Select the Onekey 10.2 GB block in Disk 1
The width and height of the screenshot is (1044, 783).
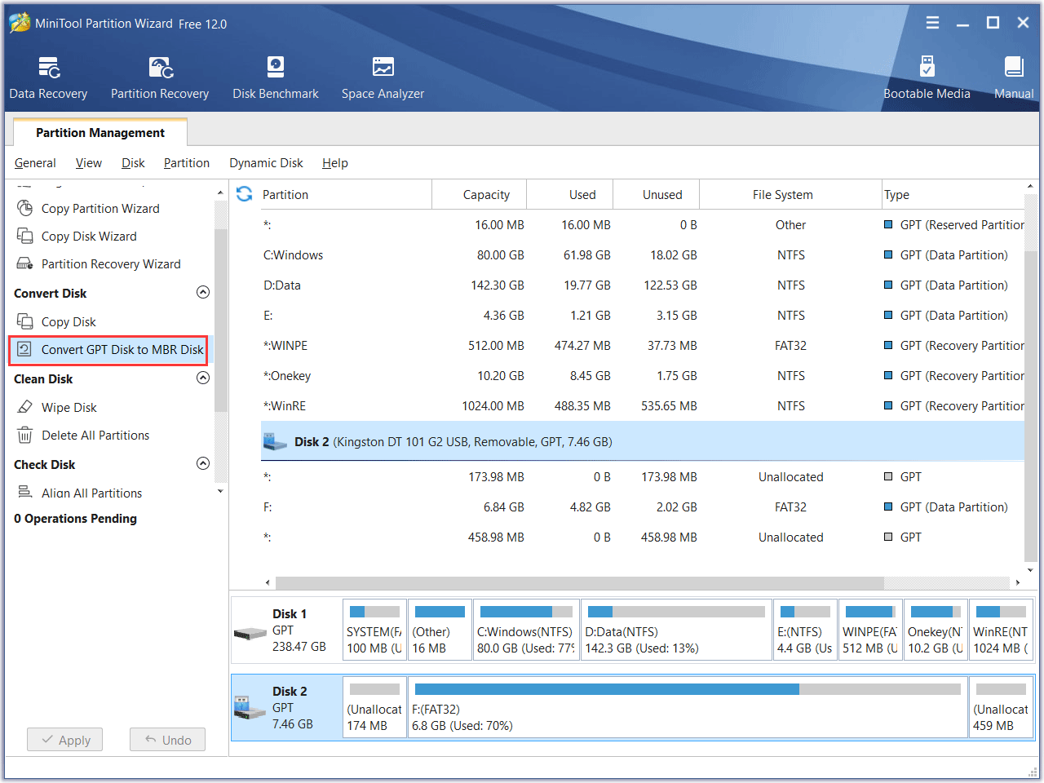pyautogui.click(x=936, y=630)
